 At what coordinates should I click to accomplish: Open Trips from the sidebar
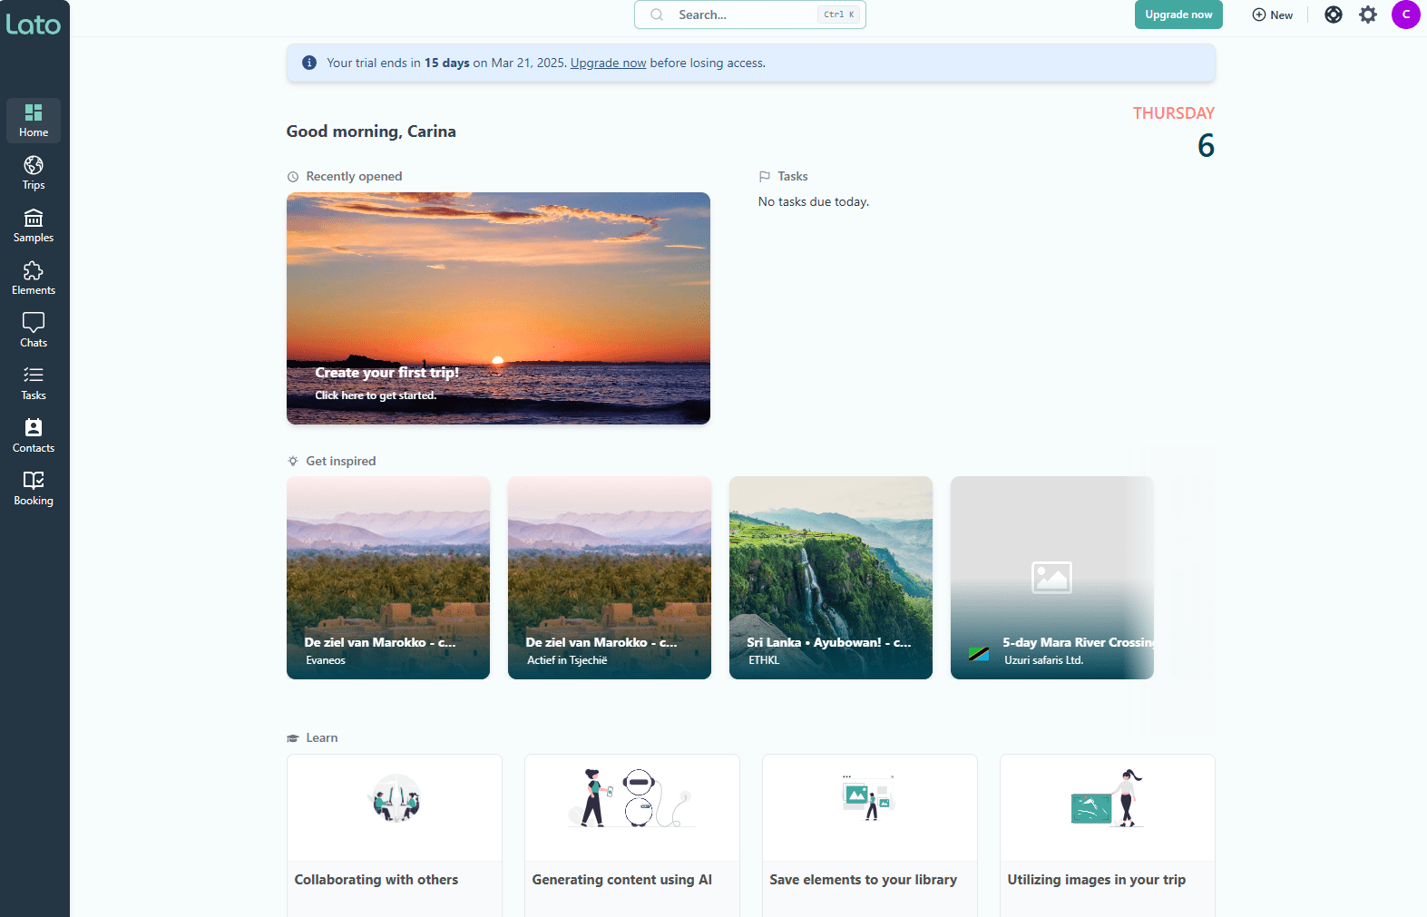pyautogui.click(x=34, y=172)
